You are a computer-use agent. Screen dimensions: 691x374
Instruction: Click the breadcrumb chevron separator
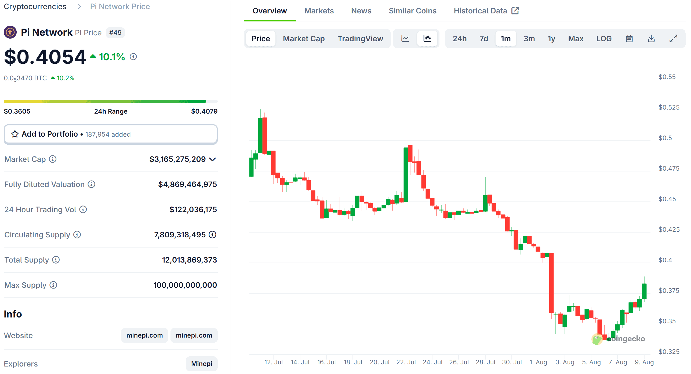point(79,6)
